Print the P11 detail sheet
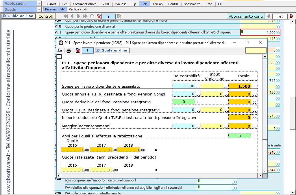This screenshot has height=195, width=296. click(x=69, y=50)
